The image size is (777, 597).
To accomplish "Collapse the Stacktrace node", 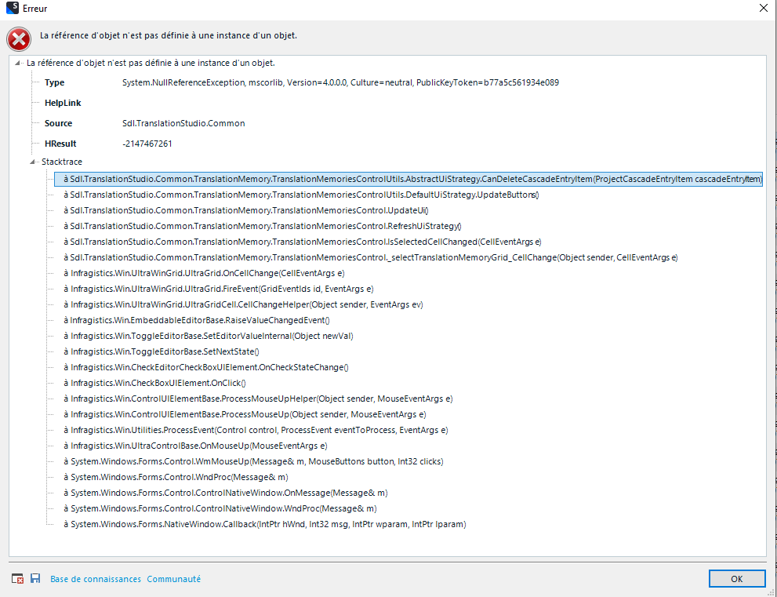I will tap(32, 162).
